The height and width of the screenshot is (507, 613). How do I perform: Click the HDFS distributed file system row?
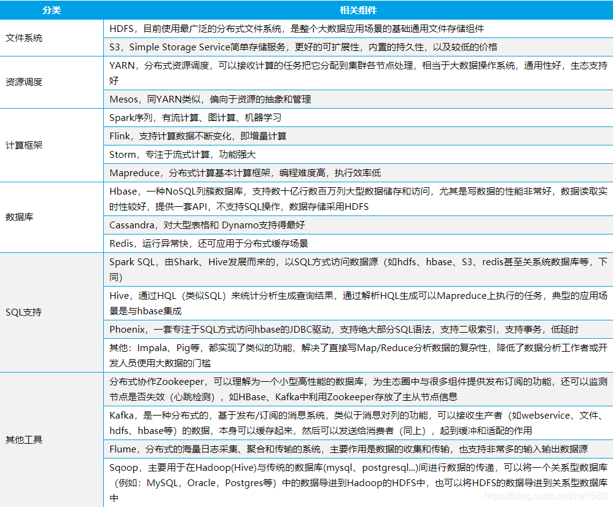coord(358,28)
